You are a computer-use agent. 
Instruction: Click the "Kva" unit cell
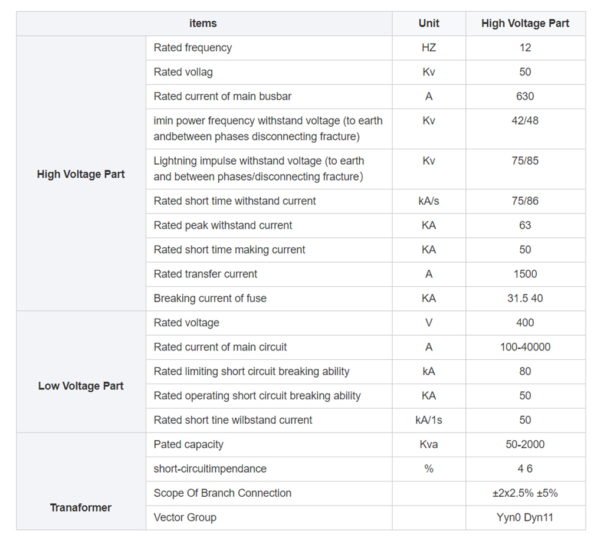point(429,444)
